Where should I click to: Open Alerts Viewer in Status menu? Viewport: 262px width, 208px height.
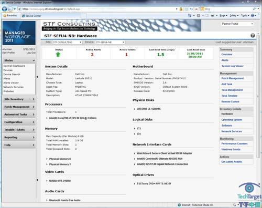tap(11, 83)
